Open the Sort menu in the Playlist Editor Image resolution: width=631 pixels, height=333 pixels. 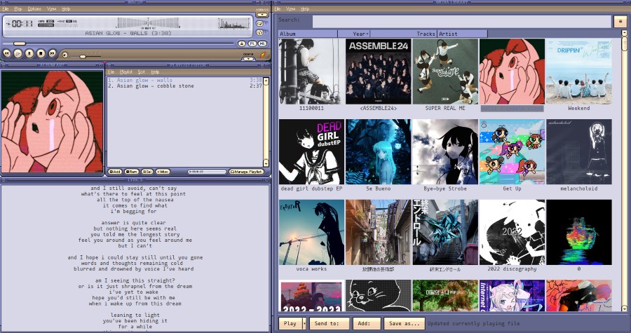tap(141, 72)
